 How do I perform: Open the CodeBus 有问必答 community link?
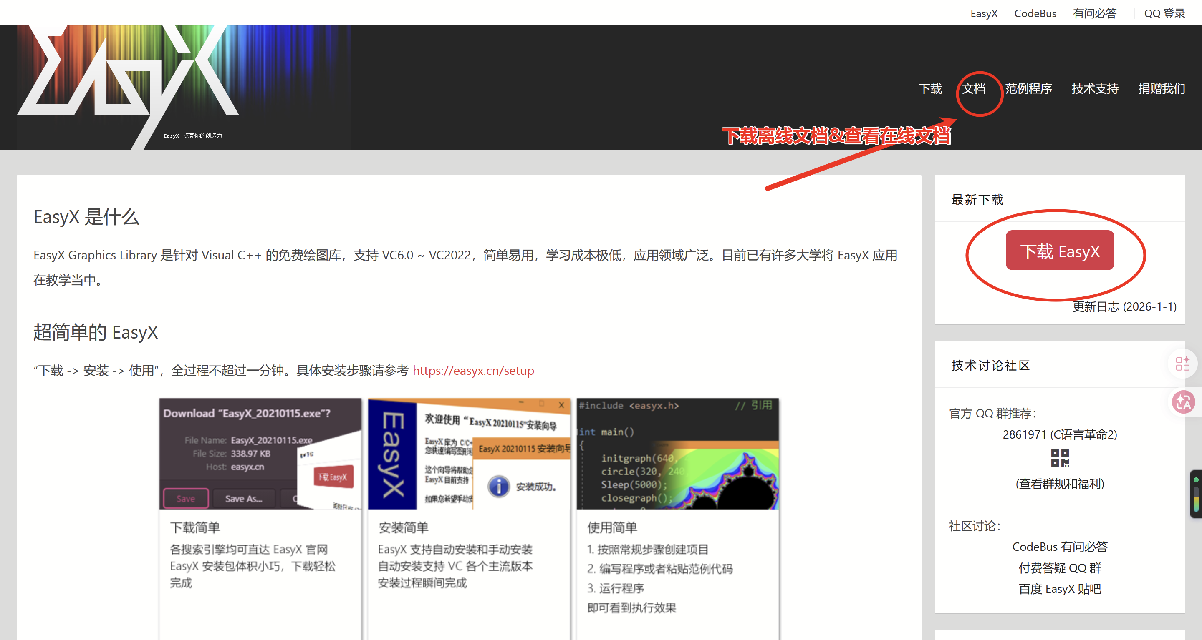click(1060, 547)
